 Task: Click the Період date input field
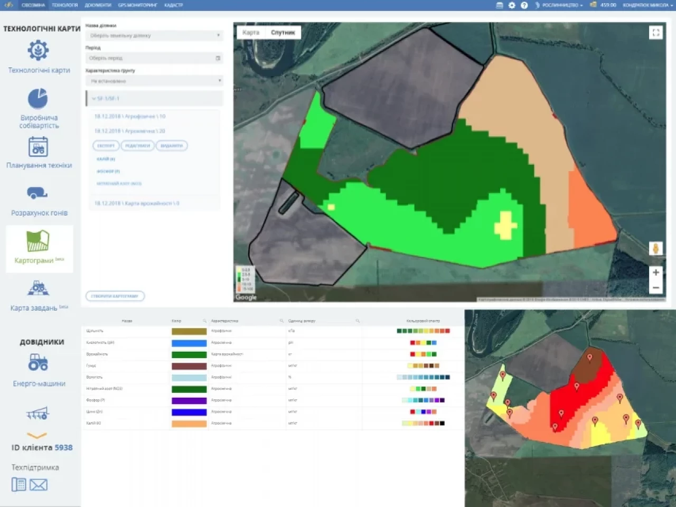pyautogui.click(x=154, y=58)
